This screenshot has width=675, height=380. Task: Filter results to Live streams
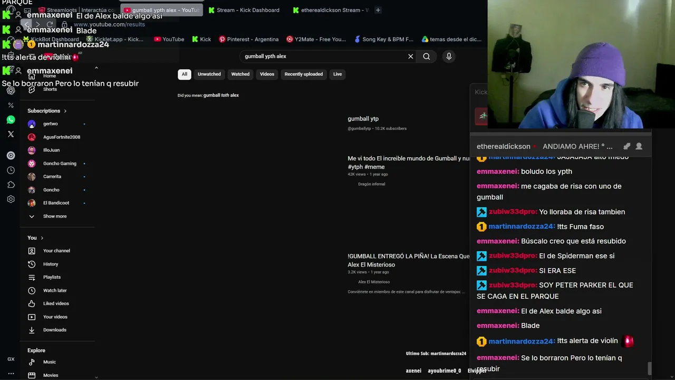click(x=337, y=74)
